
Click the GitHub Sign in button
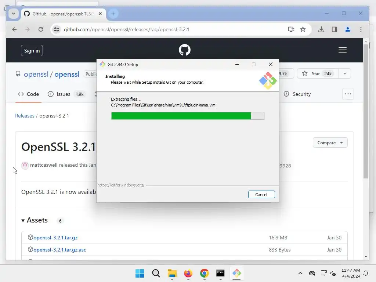(32, 51)
